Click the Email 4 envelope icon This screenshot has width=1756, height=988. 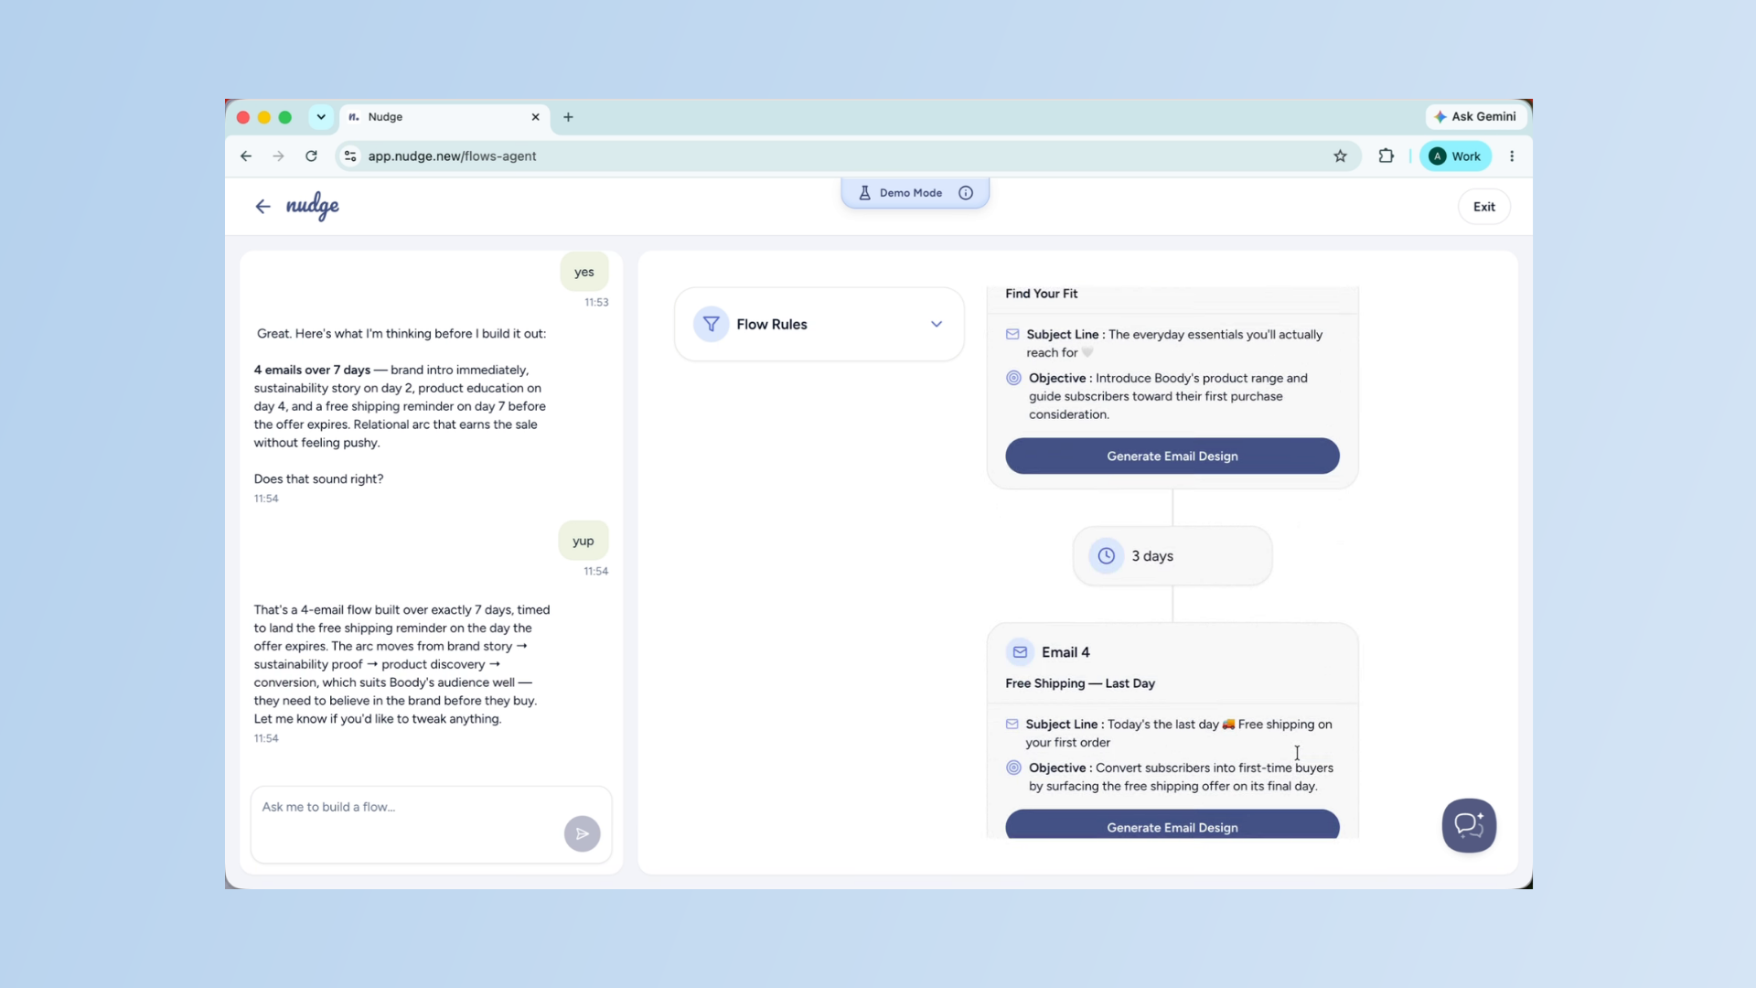click(x=1020, y=652)
